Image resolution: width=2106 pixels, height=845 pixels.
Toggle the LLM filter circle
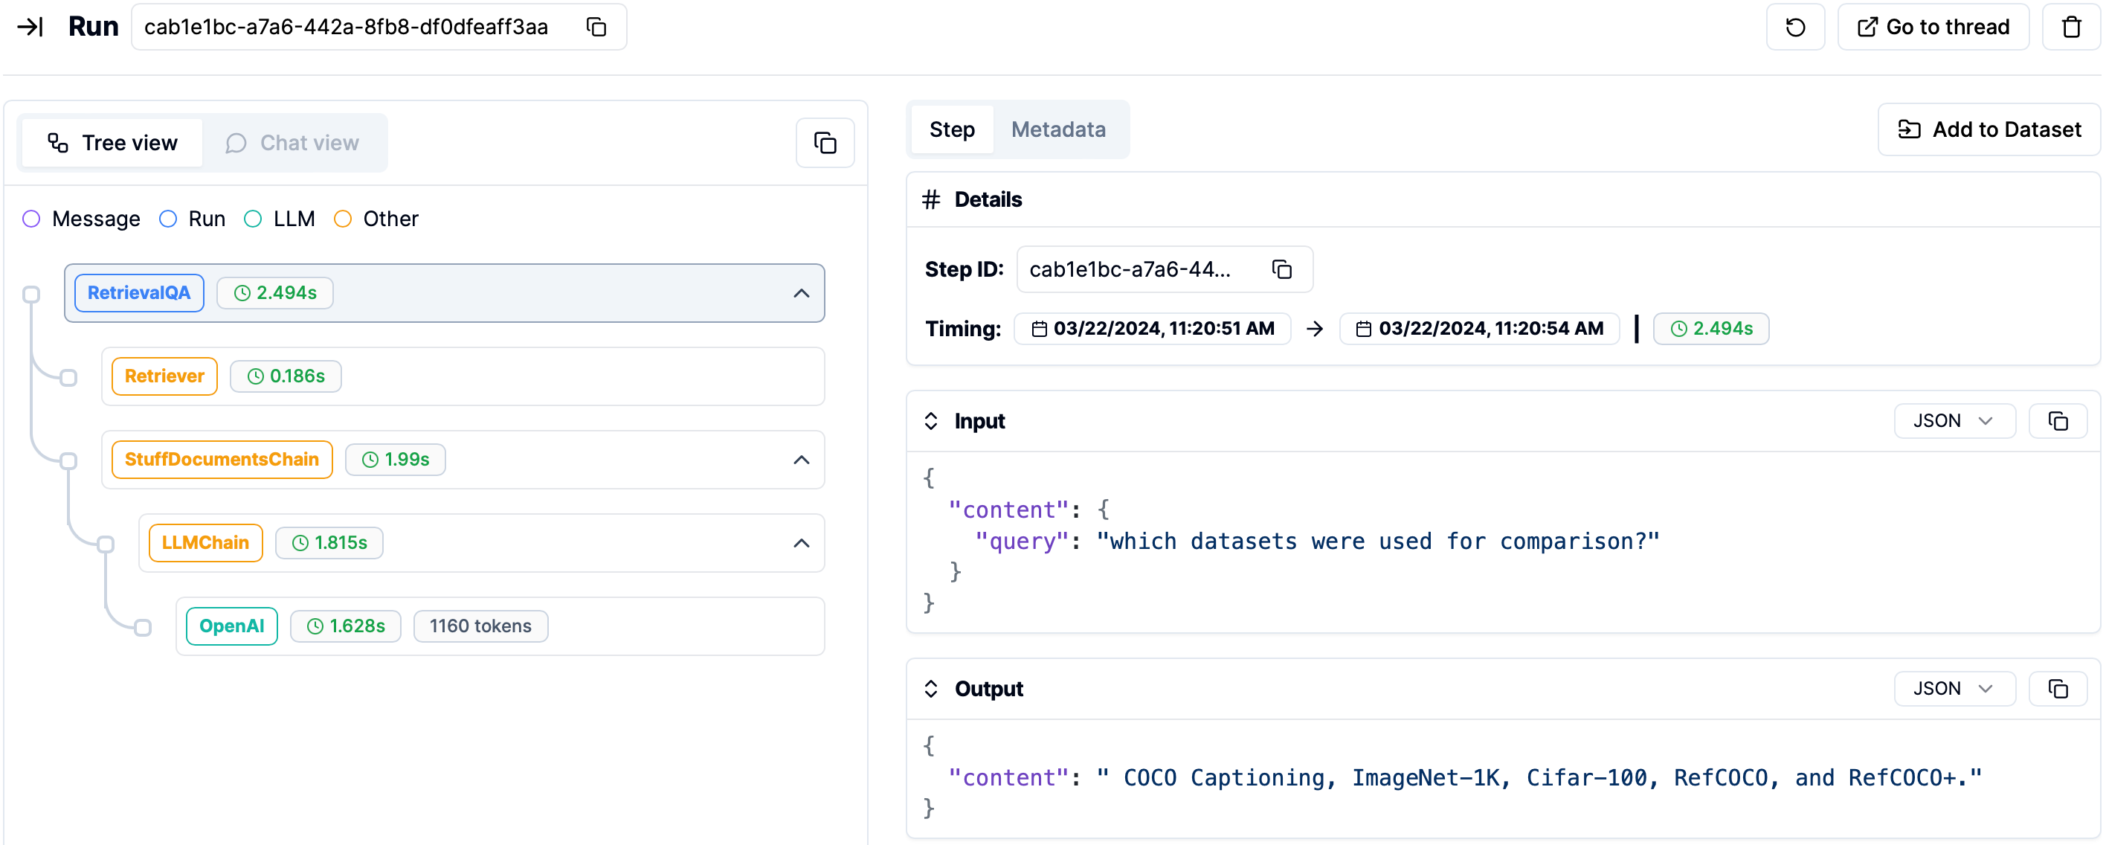[x=253, y=219]
